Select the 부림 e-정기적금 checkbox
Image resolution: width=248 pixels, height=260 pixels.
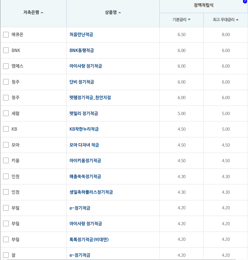coord(6,208)
